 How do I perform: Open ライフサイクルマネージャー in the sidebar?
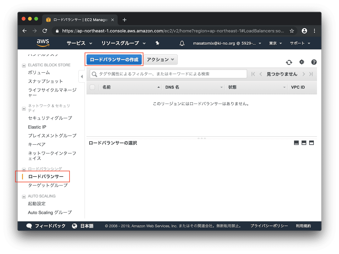(52, 92)
